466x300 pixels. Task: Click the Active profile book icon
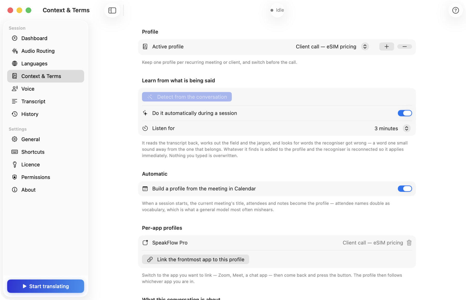point(145,47)
